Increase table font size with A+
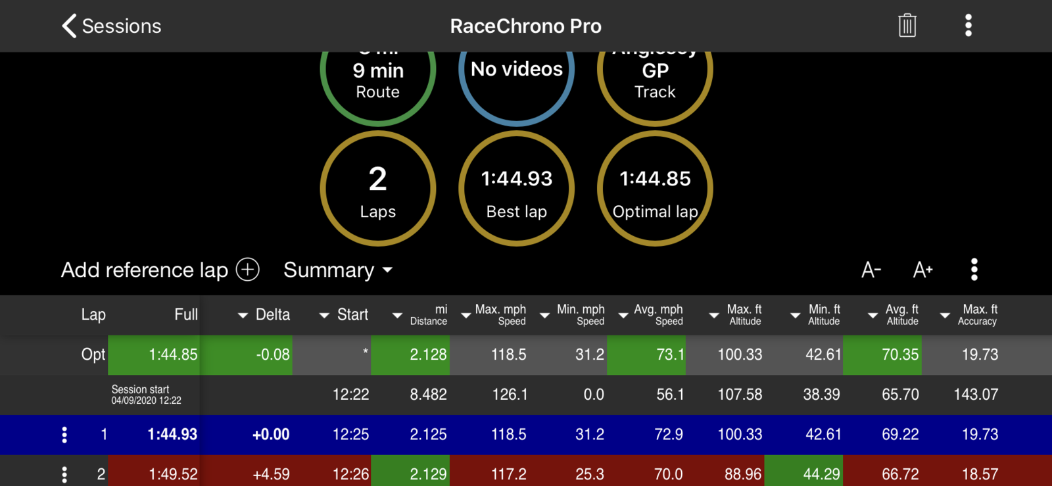This screenshot has width=1052, height=486. [922, 270]
